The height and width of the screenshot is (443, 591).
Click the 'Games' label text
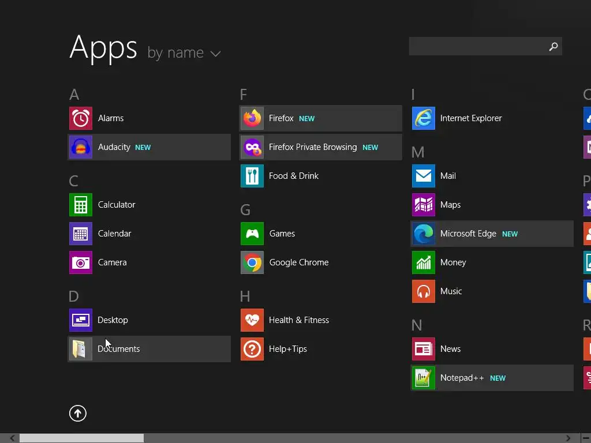point(282,234)
